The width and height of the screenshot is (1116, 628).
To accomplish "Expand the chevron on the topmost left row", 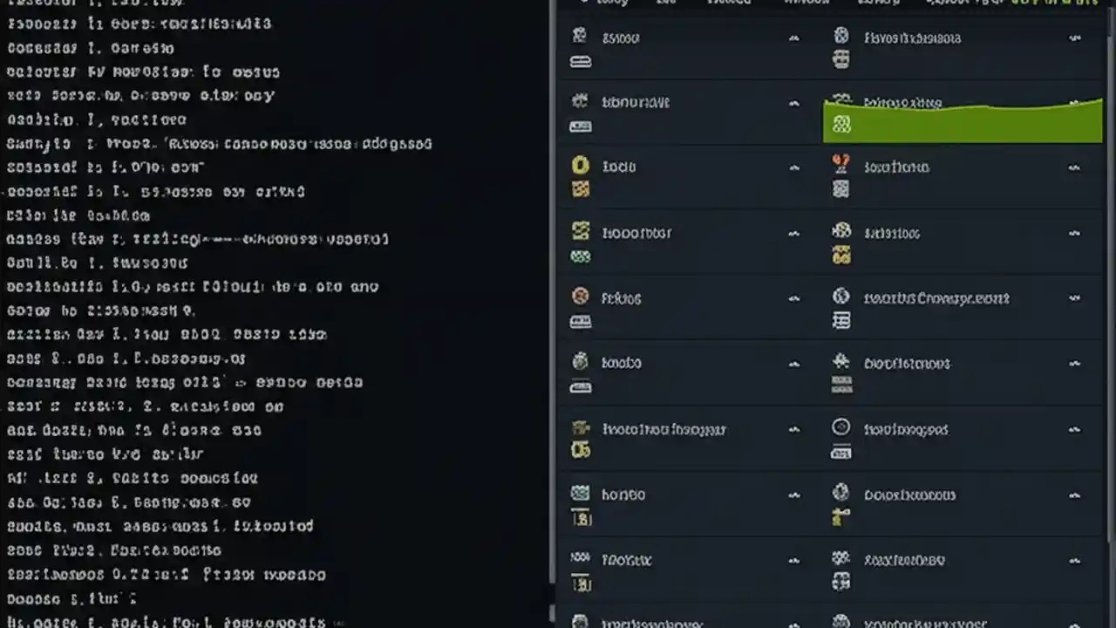I will pyautogui.click(x=793, y=38).
